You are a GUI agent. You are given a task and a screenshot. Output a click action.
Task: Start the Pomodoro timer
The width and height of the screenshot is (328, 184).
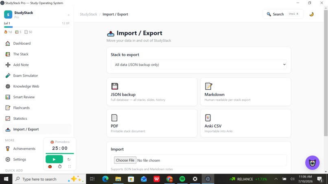[54, 159]
